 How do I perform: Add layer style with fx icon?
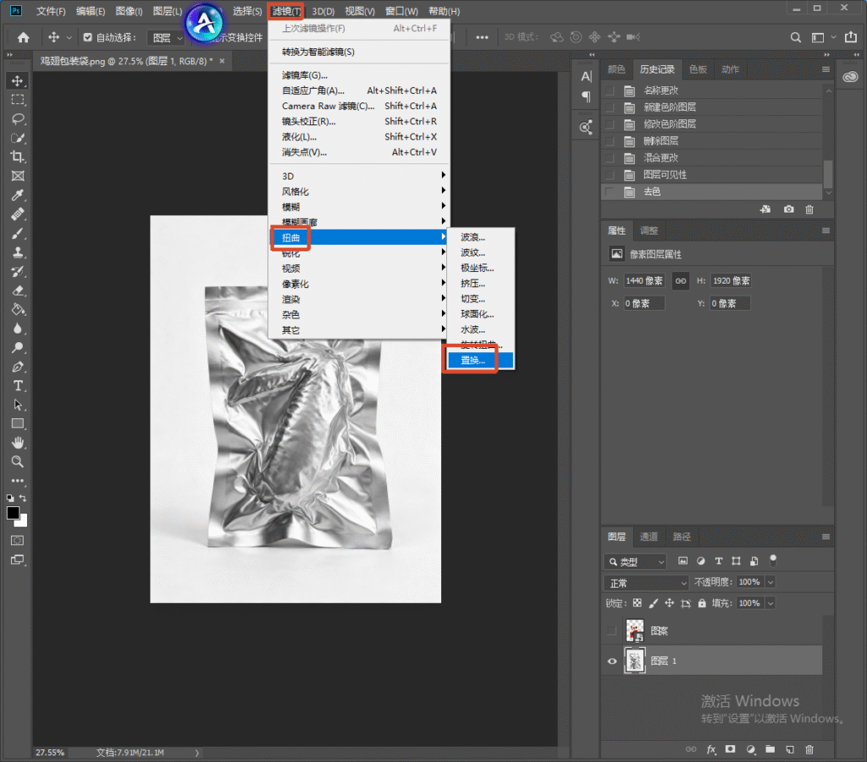click(711, 750)
